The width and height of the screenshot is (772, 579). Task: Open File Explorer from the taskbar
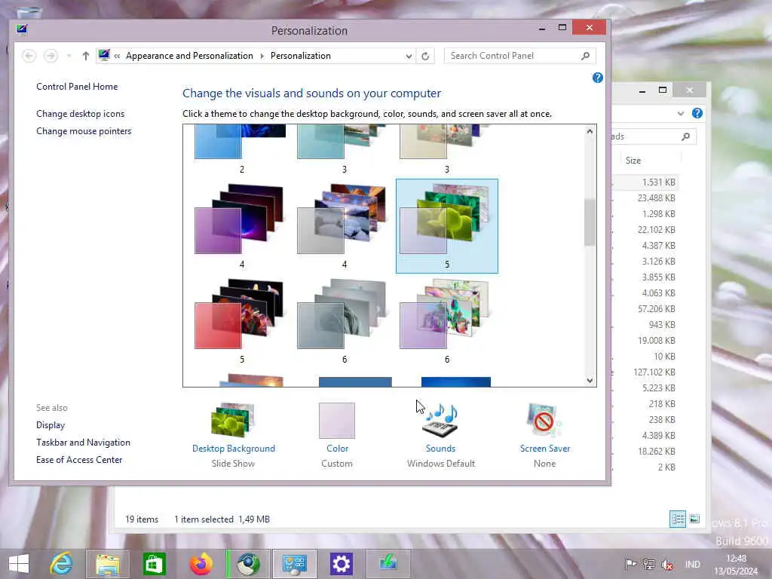[x=108, y=564]
